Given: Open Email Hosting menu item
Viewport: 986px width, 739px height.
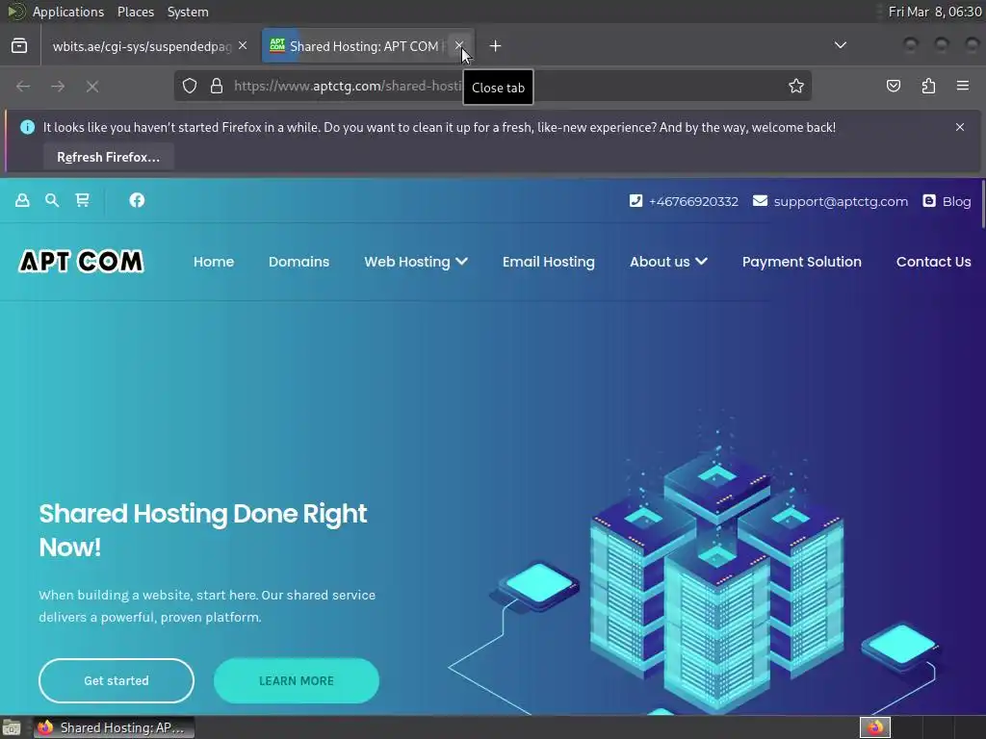Looking at the screenshot, I should [x=548, y=262].
